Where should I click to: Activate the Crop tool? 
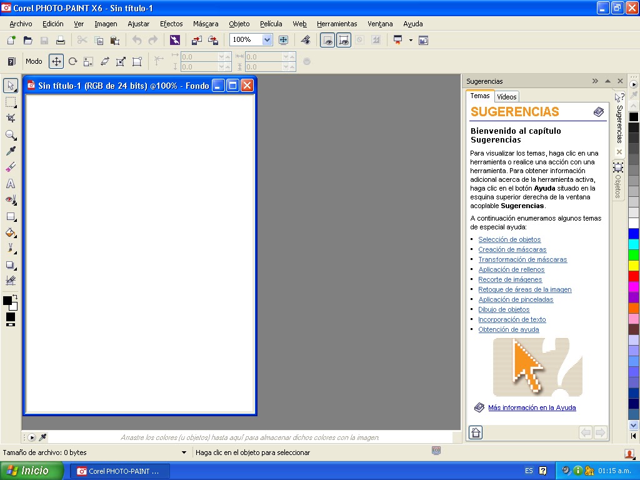10,119
